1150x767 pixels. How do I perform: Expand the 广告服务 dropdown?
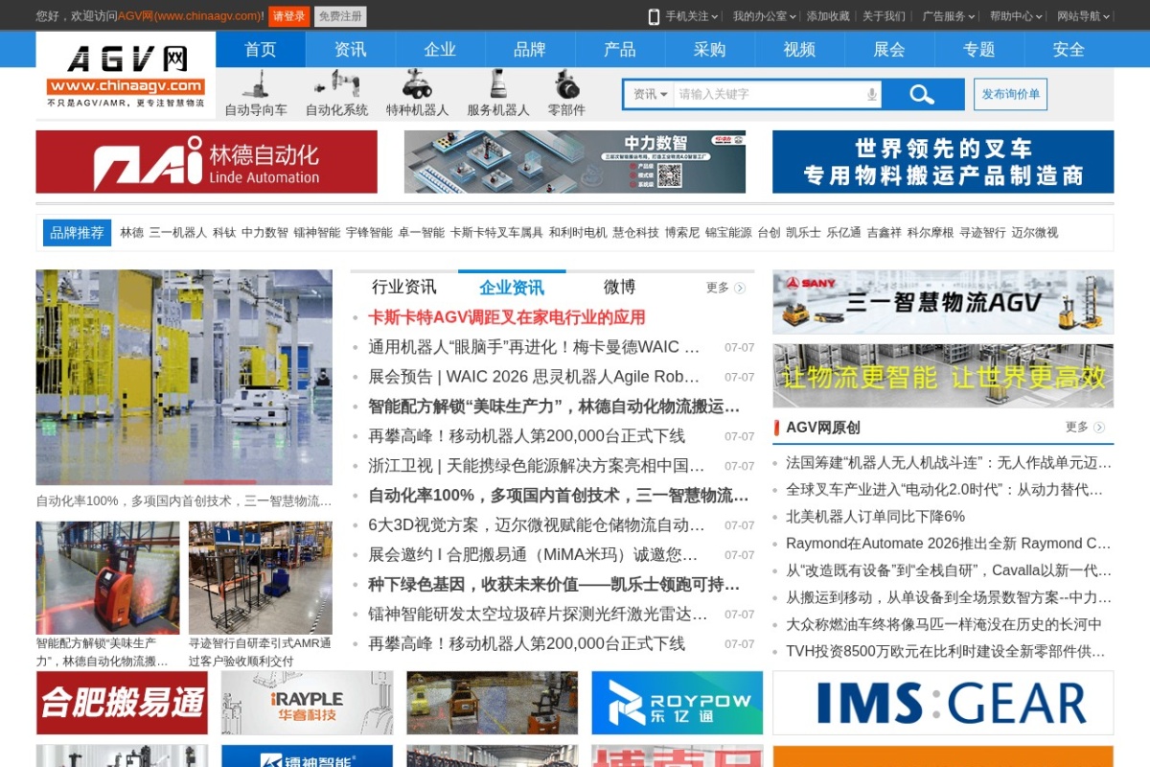pos(948,16)
